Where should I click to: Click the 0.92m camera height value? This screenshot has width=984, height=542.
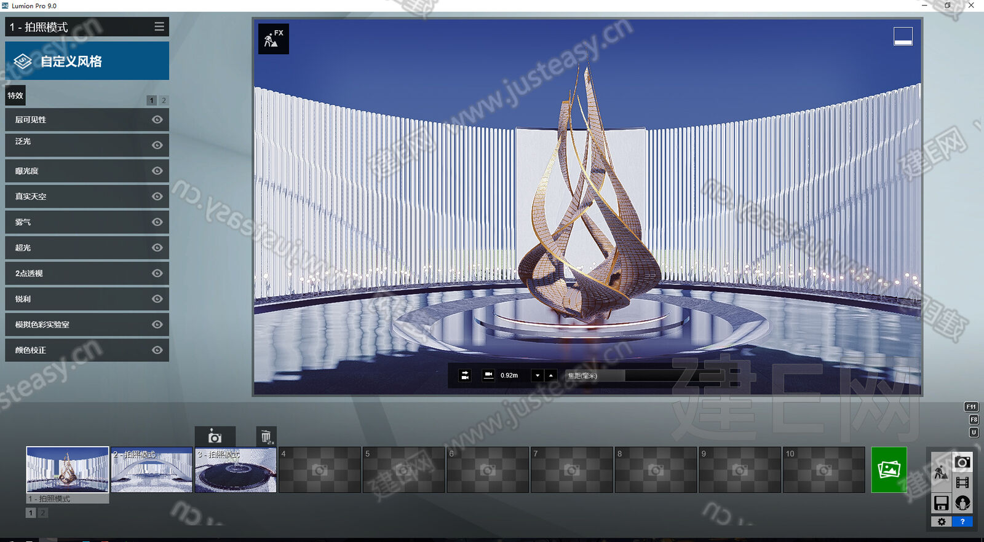(509, 375)
